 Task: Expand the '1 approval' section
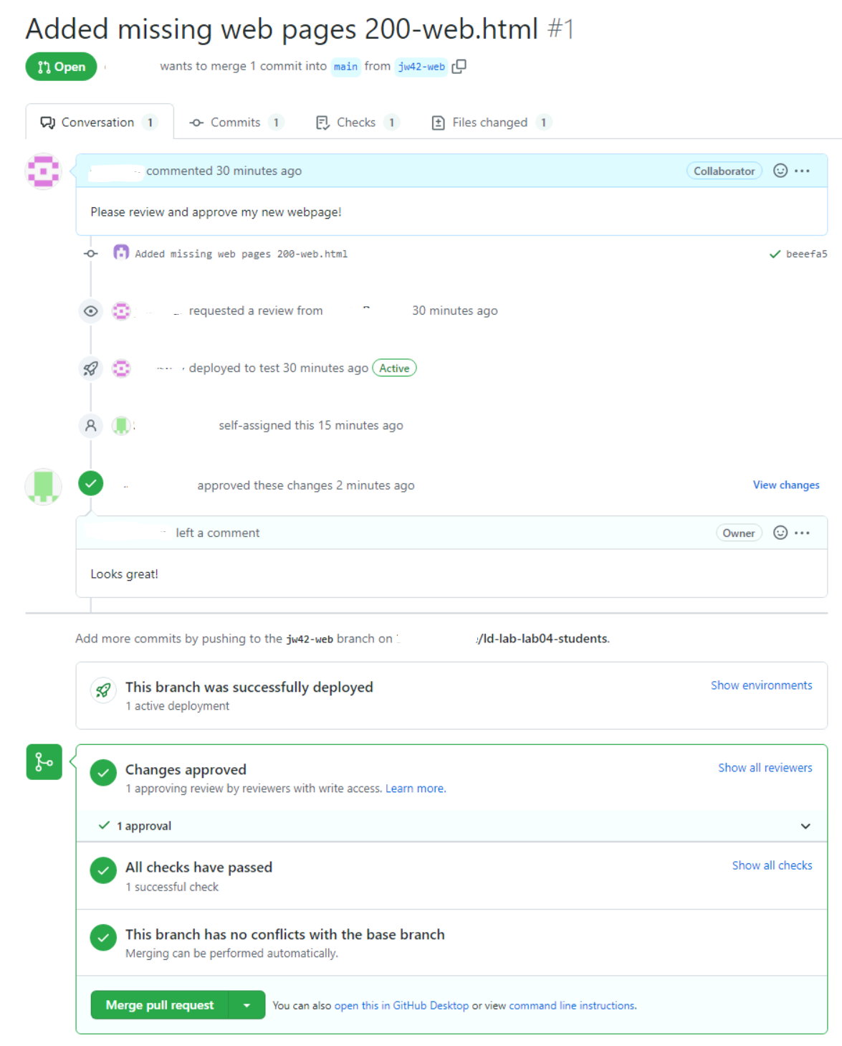805,826
